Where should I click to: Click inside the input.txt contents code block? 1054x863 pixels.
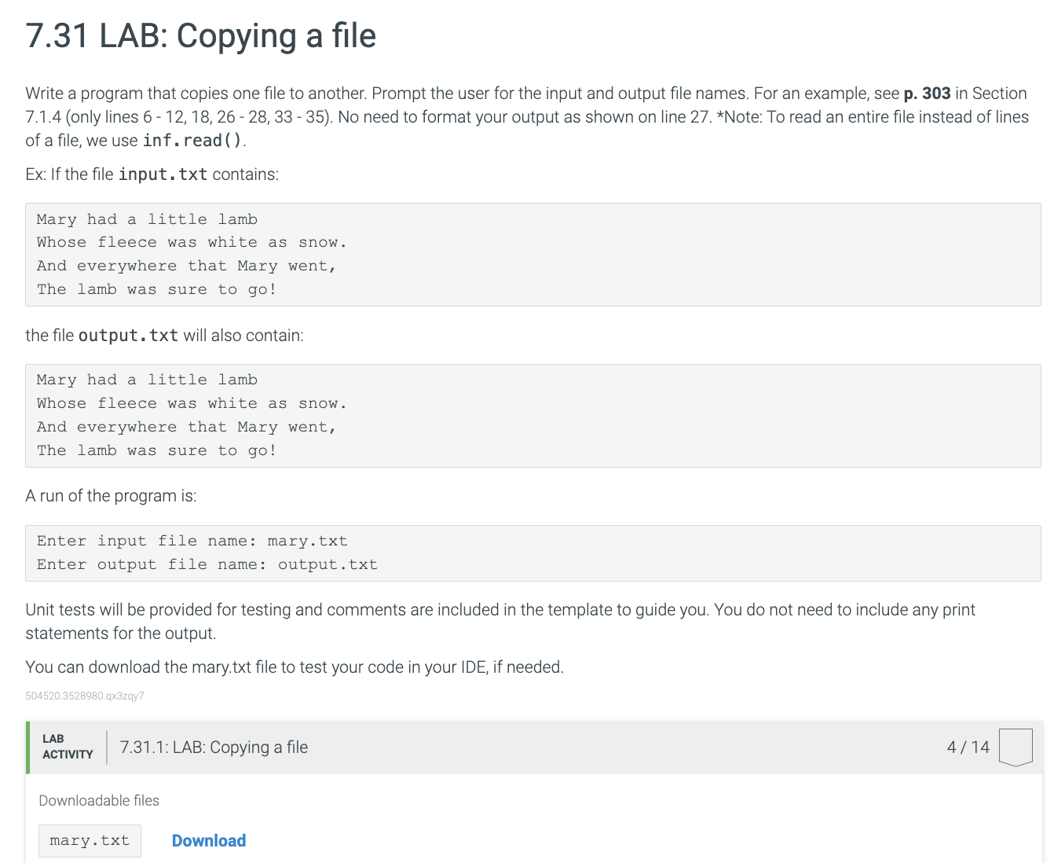[533, 255]
